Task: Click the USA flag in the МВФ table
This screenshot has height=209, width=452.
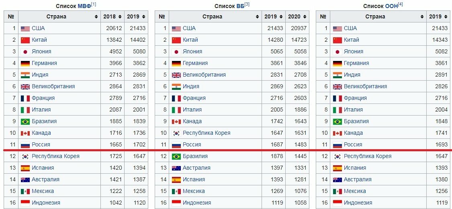Action: pos(25,28)
